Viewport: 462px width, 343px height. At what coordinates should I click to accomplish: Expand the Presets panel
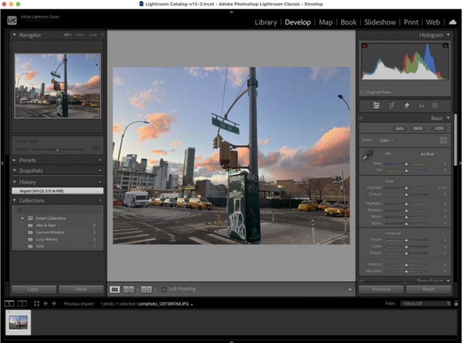tap(27, 160)
